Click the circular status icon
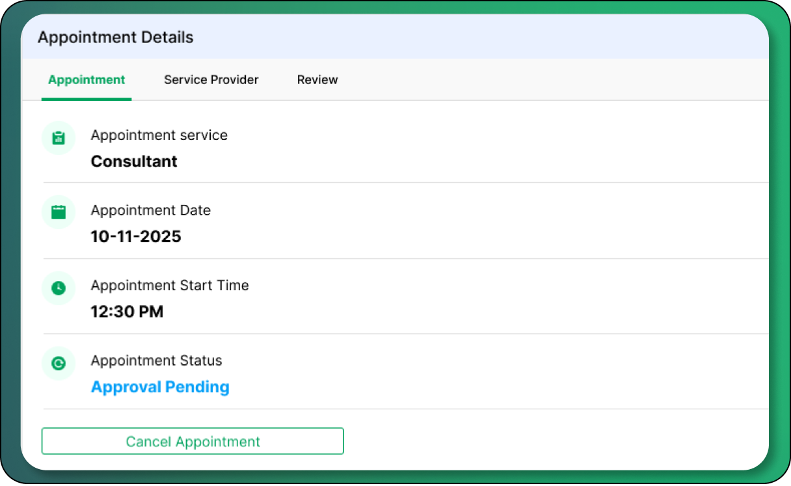Screen dimensions: 791x486 (x=59, y=363)
